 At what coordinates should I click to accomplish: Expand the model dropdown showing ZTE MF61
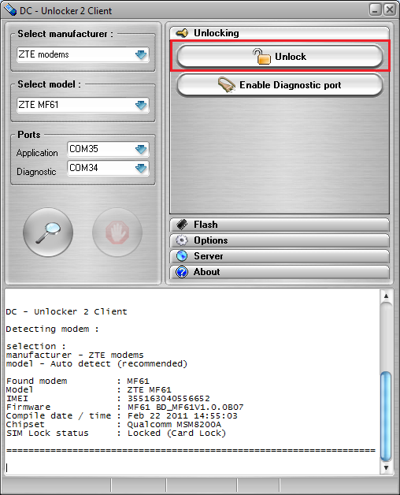click(83, 105)
